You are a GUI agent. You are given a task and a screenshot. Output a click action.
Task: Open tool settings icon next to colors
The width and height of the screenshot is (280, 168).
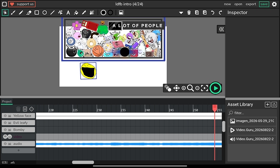pyautogui.click(x=121, y=13)
